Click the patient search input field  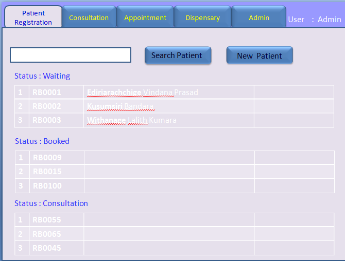(x=71, y=55)
